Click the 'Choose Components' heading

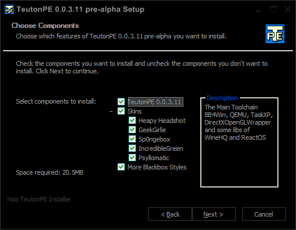point(45,26)
